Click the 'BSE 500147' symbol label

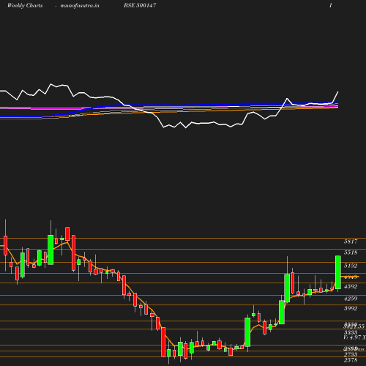click(x=140, y=5)
